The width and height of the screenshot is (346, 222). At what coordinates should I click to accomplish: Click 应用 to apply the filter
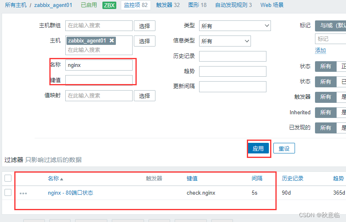pos(258,148)
